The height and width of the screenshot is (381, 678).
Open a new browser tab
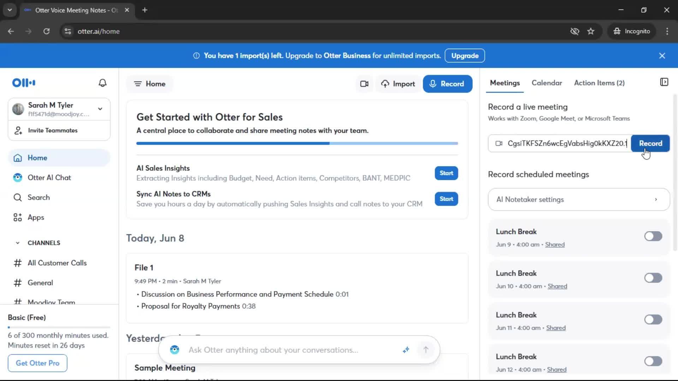coord(145,10)
